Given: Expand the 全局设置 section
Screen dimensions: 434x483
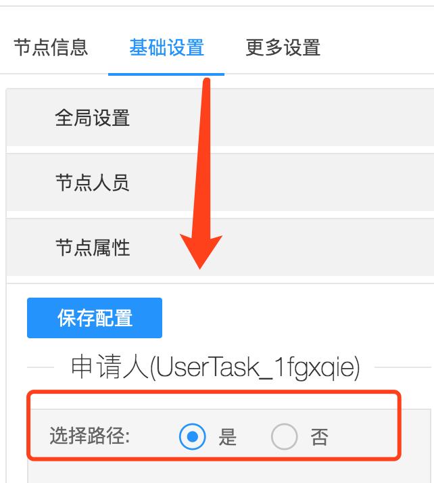Looking at the screenshot, I should (220, 118).
